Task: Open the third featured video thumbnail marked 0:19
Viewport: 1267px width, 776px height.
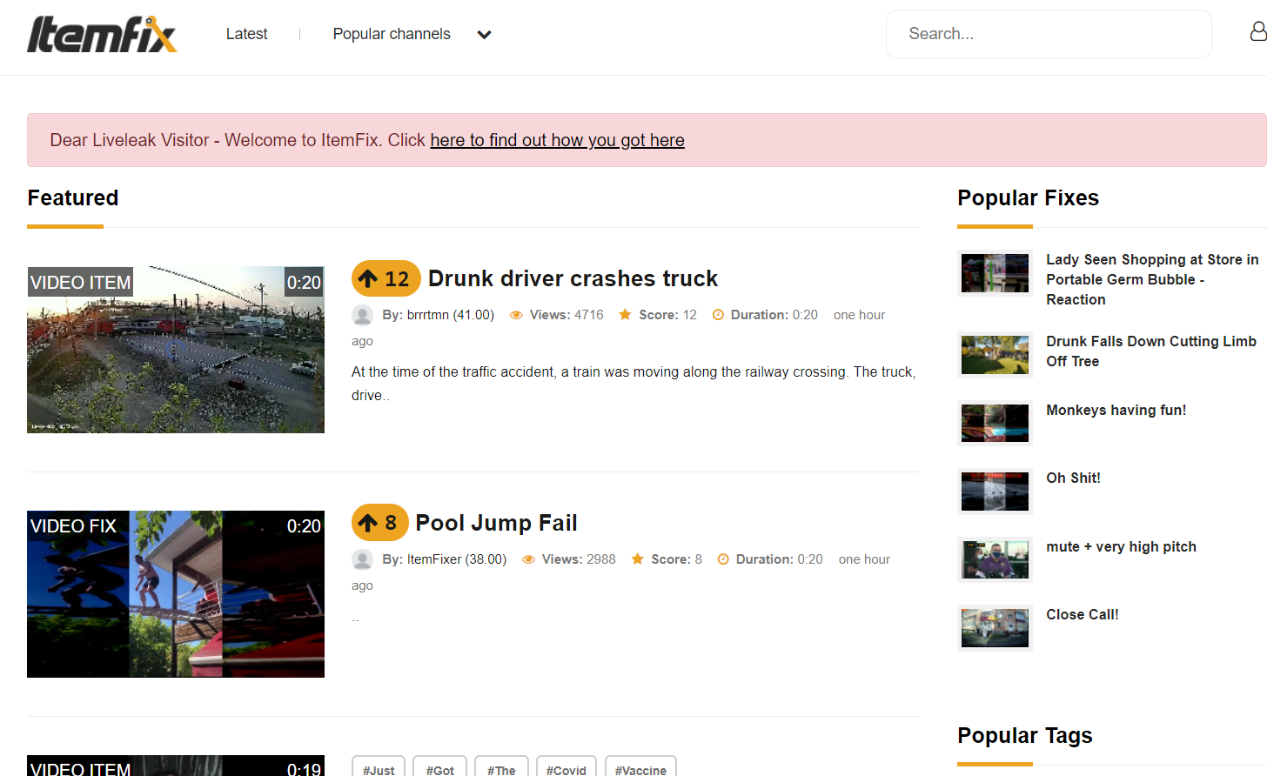Action: 176,766
